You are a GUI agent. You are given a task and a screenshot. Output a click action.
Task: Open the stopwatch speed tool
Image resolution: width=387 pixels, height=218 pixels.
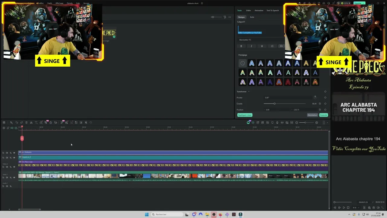coord(51,123)
